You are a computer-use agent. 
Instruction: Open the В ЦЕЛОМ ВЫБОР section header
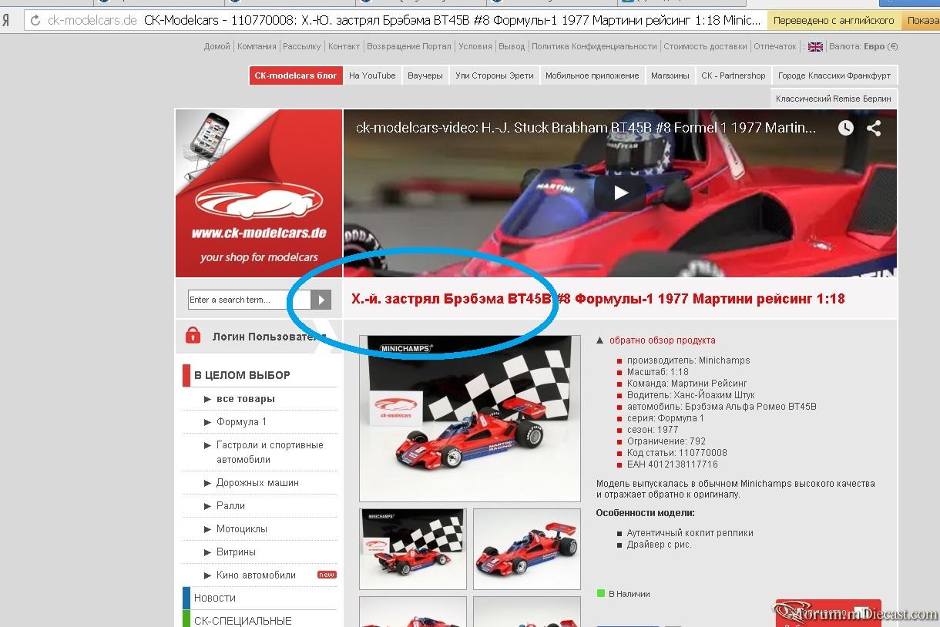pos(242,375)
